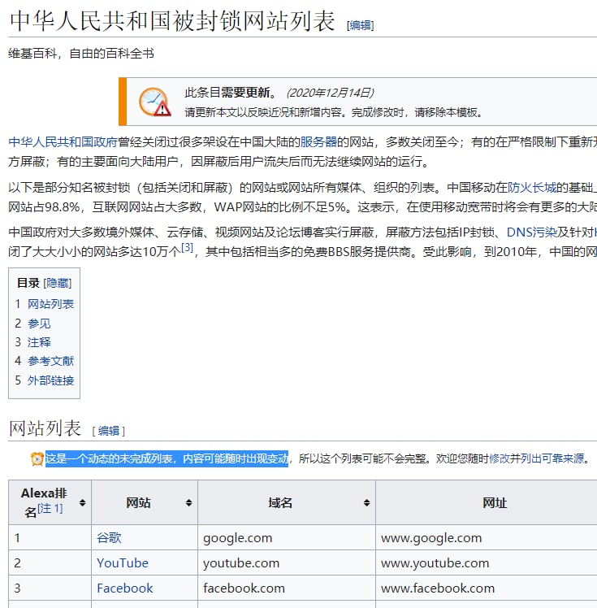Image resolution: width=597 pixels, height=608 pixels.
Task: Jump to 外部链接 in contents
Action: [50, 380]
